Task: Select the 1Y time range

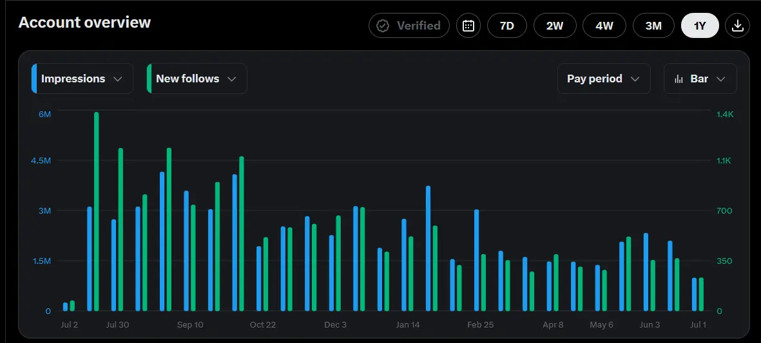Action: click(x=700, y=26)
